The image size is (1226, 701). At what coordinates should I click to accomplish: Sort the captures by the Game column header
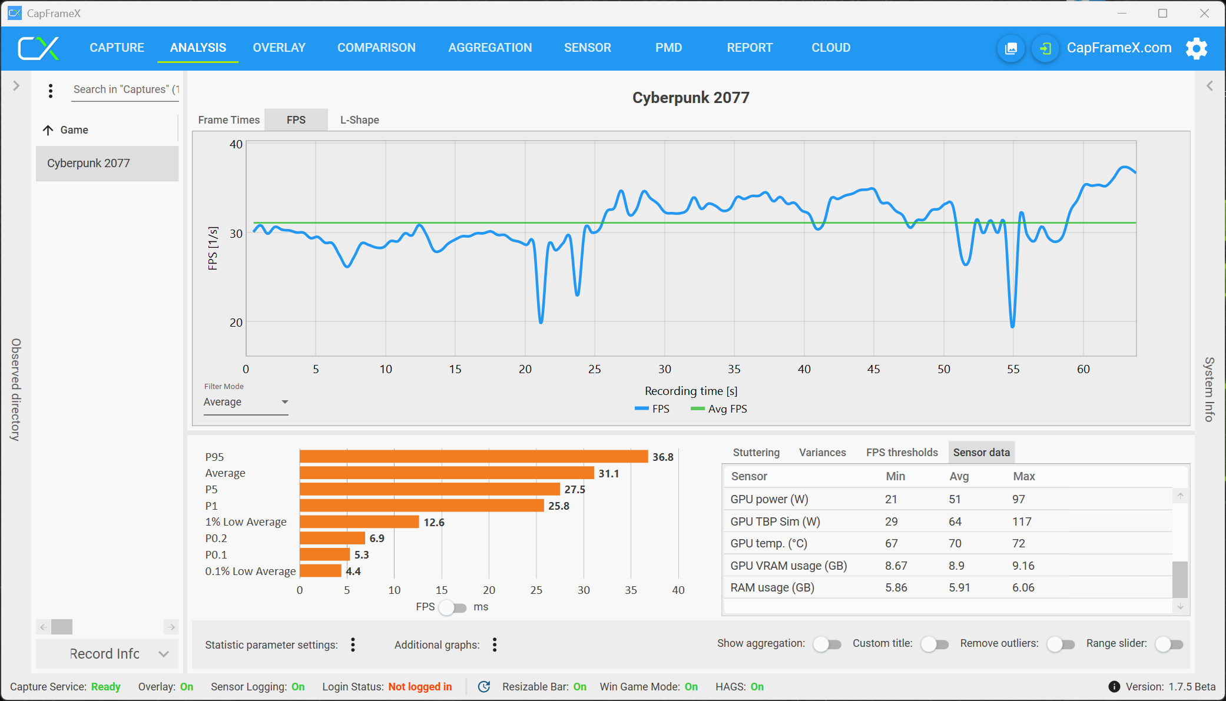[74, 130]
